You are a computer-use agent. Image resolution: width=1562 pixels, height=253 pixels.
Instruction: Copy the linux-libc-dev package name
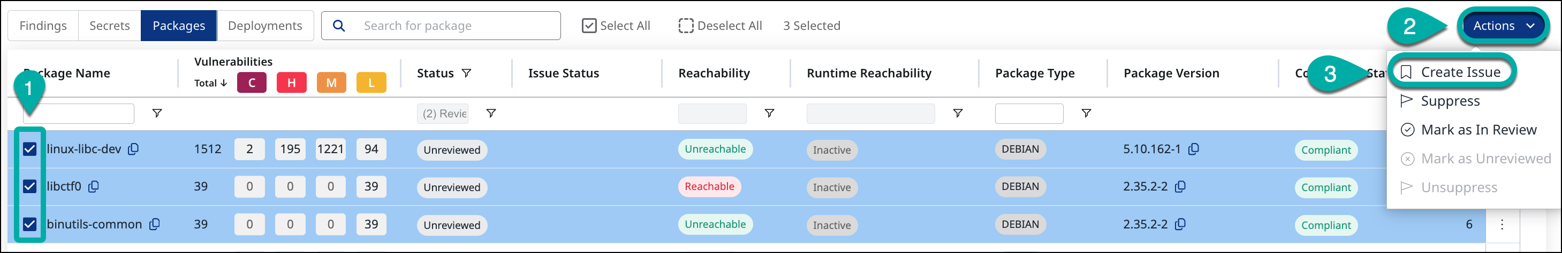coord(133,149)
